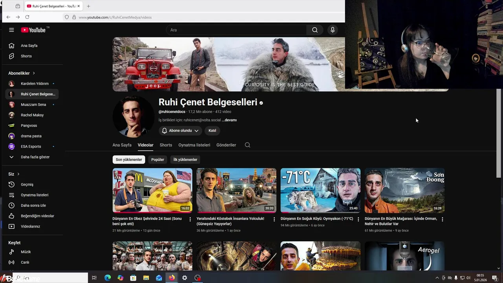Open the Yeraltındaki Köstebek İnsanlara video title
Image resolution: width=503 pixels, height=283 pixels.
pos(230,221)
